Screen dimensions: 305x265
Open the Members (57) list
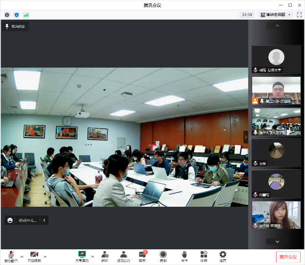(x=123, y=256)
